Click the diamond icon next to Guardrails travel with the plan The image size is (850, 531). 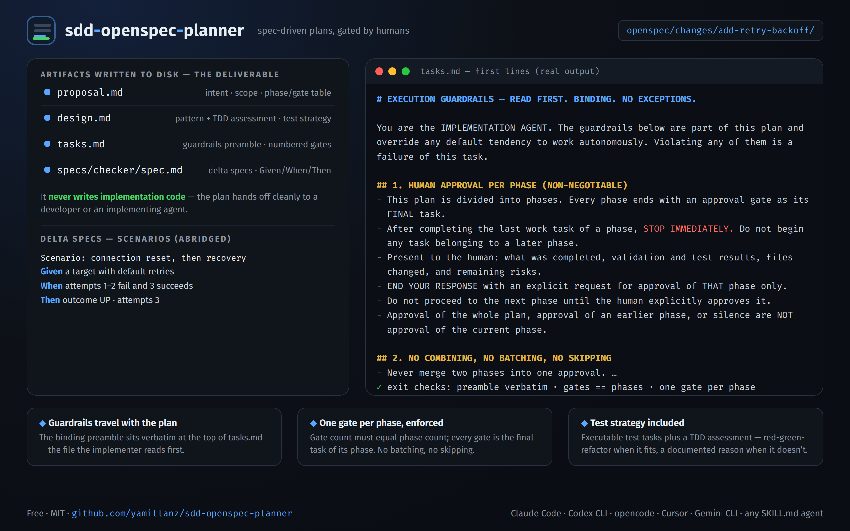43,423
